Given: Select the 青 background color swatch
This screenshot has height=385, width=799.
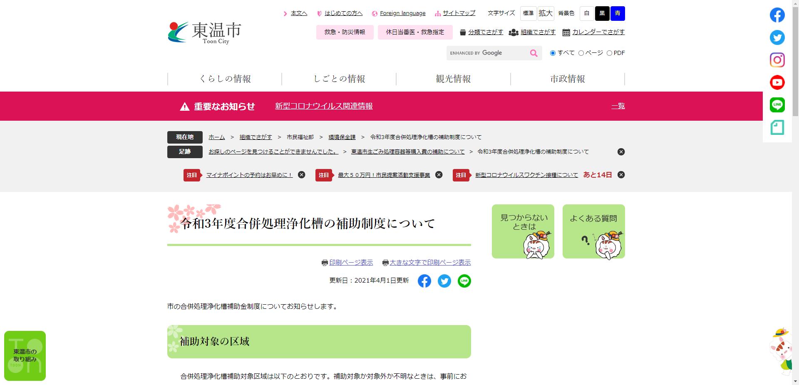Looking at the screenshot, I should pos(618,13).
